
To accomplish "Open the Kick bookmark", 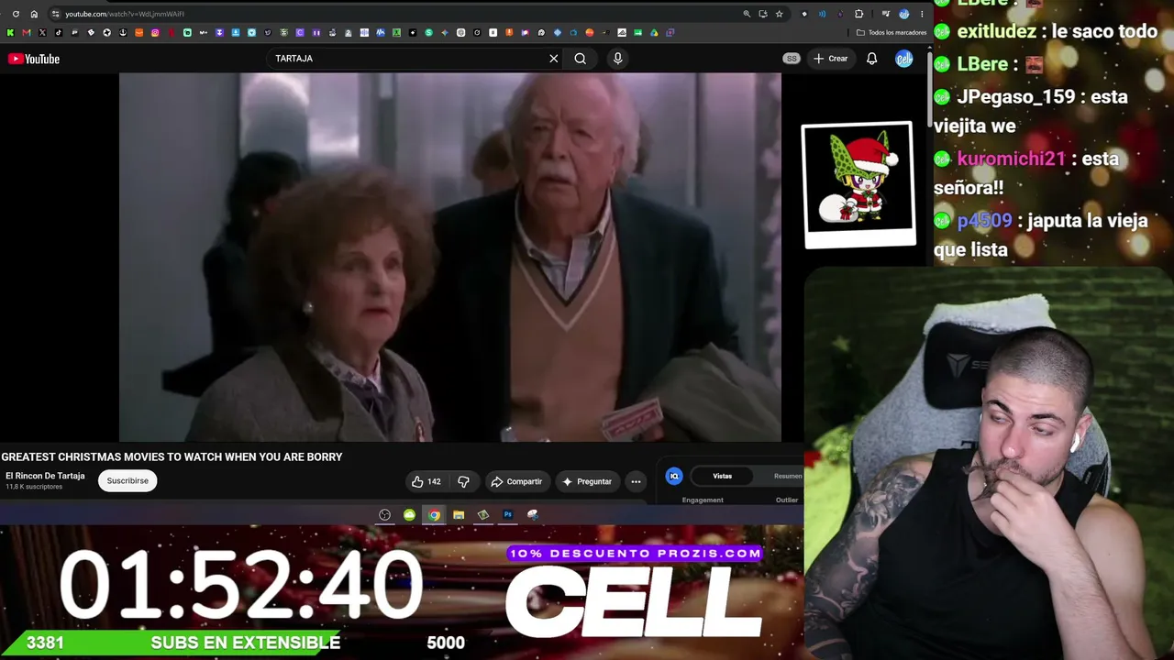I will [x=10, y=33].
